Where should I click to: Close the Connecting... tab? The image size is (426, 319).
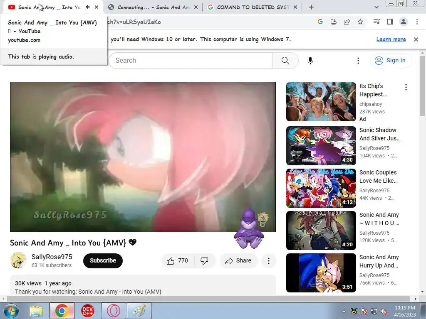coord(196,7)
